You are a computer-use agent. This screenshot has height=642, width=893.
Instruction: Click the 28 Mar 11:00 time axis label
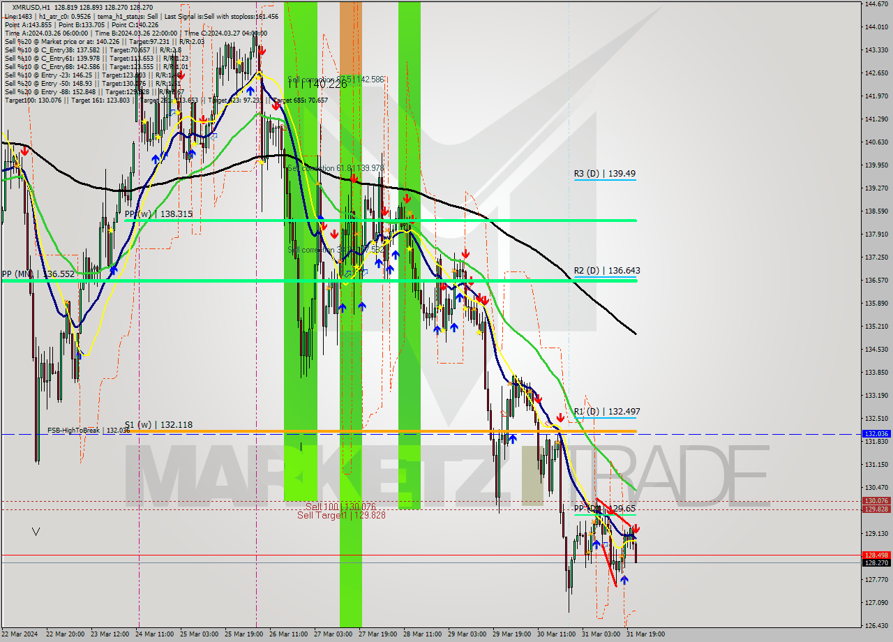(x=422, y=634)
